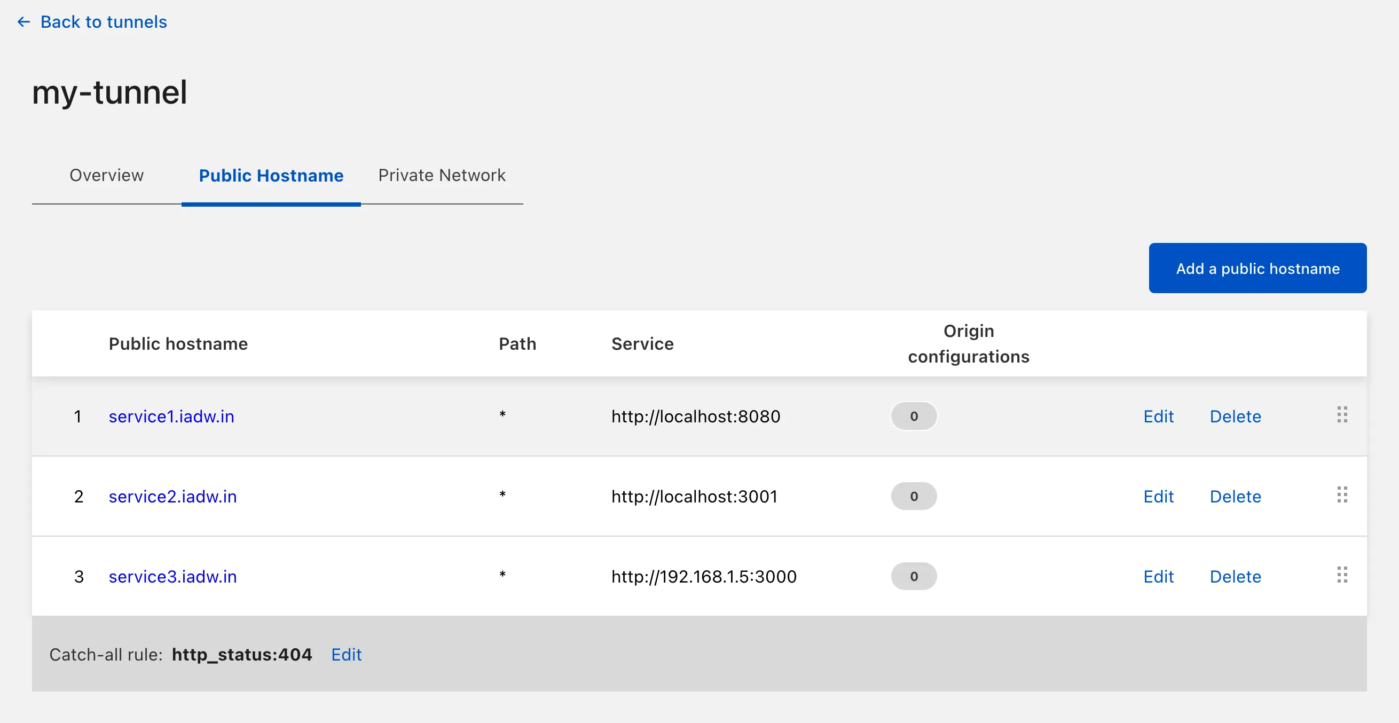The width and height of the screenshot is (1399, 723).
Task: Edit the service1.iadw.in hostname
Action: pos(1158,416)
